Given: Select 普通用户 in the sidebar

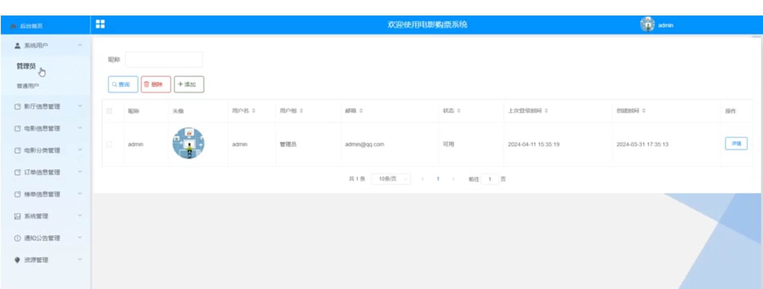Looking at the screenshot, I should coord(27,86).
